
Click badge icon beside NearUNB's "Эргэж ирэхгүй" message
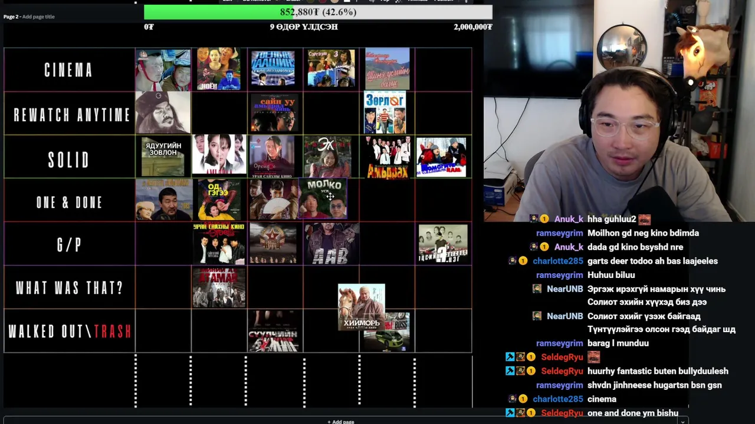(x=537, y=289)
